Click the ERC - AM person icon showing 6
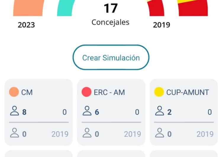Viewport: 222px width, 157px height. (87, 112)
